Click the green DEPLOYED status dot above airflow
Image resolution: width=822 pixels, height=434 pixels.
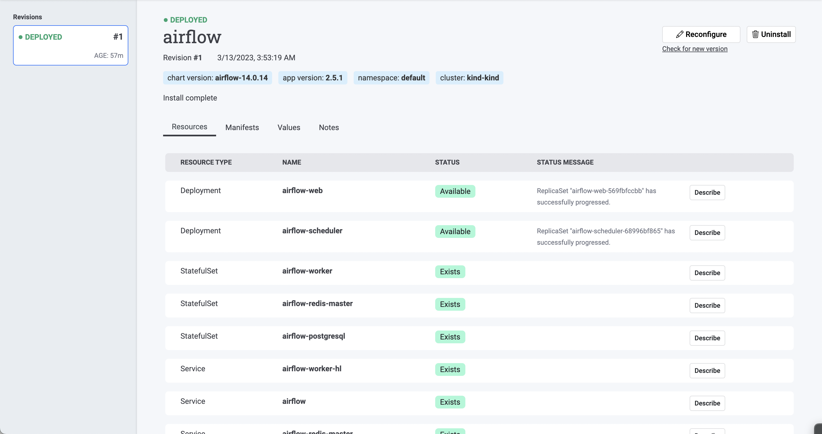tap(165, 20)
